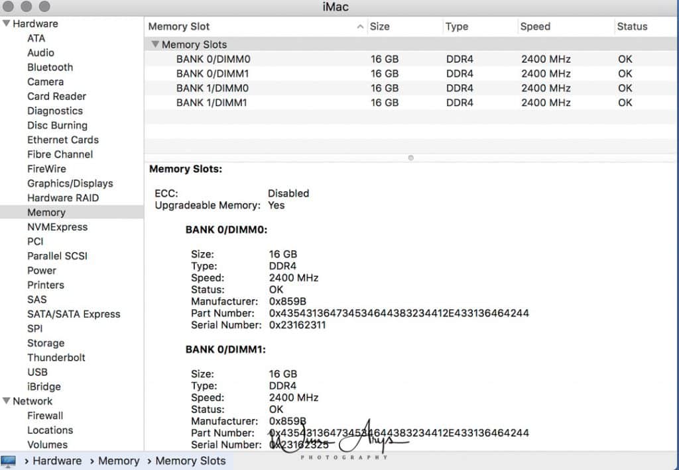Viewport: 679px width, 470px height.
Task: Select iBridge in the sidebar
Action: pos(44,387)
